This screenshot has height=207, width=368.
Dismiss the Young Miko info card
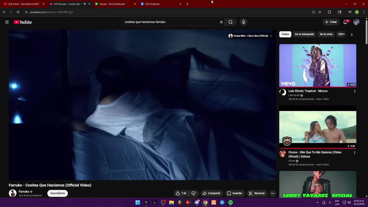coord(271,36)
